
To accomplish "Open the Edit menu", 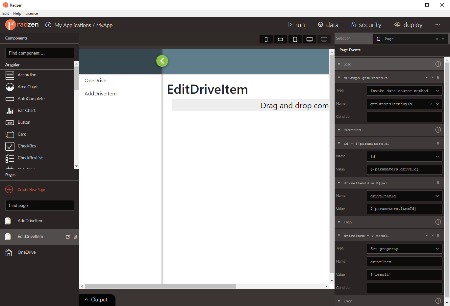I will coord(6,13).
